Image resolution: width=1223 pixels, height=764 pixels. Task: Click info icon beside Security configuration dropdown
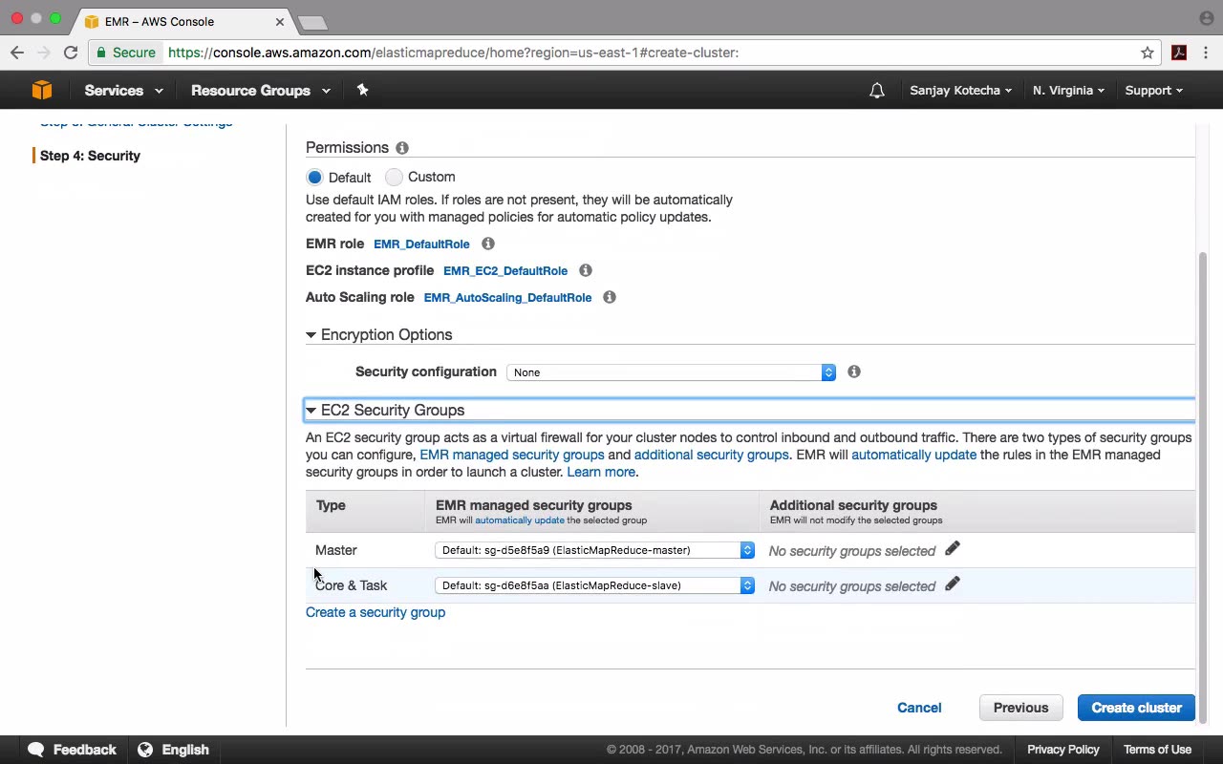click(854, 371)
